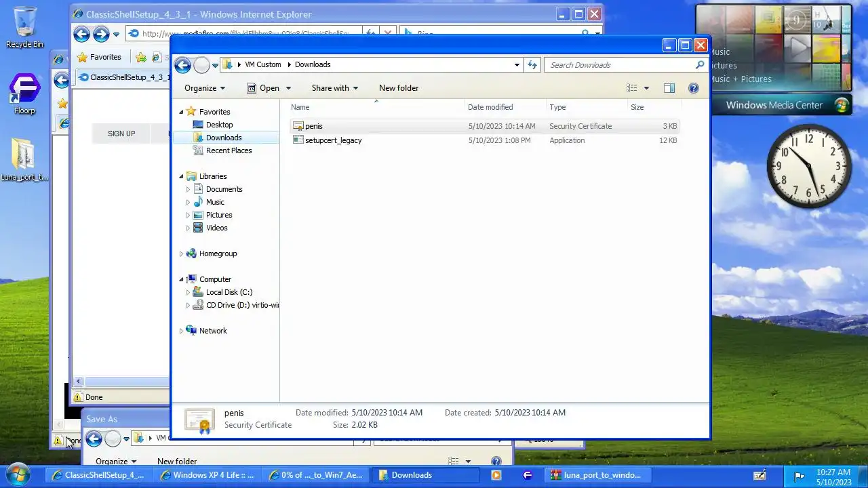
Task: Click the setupcert_legacy application icon
Action: tap(298, 140)
